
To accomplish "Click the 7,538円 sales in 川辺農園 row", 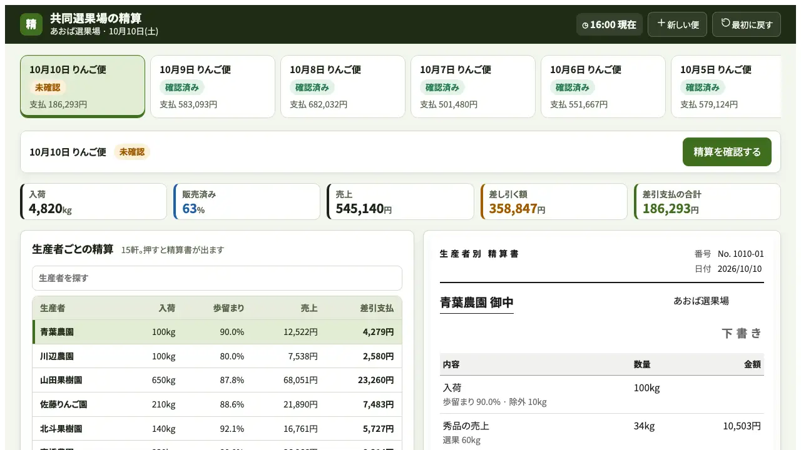I will click(x=303, y=356).
